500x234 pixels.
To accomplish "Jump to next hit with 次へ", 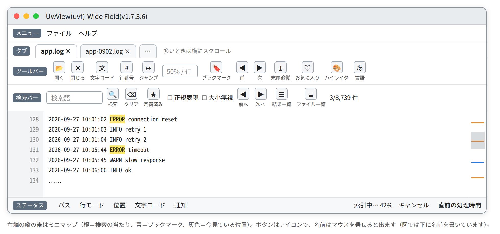I will point(260,94).
